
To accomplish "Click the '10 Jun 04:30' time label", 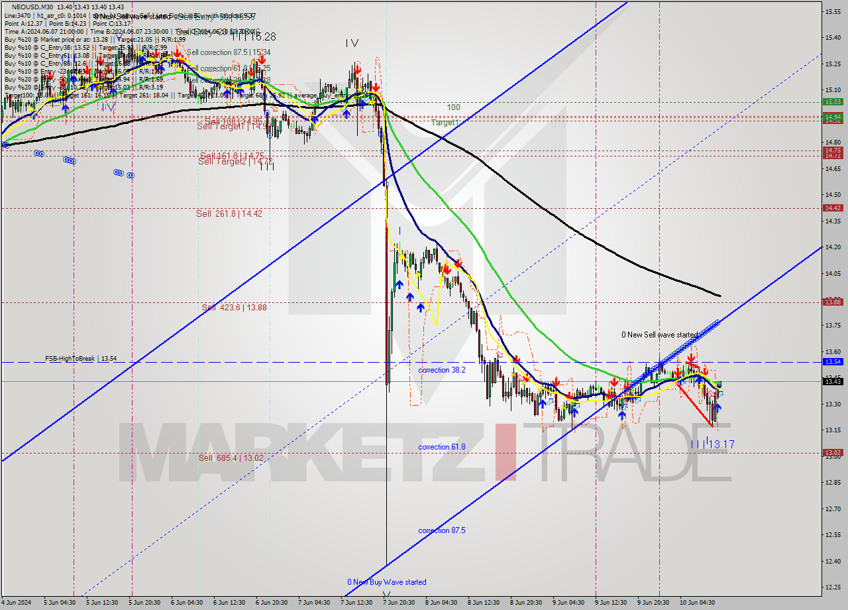I will (697, 603).
